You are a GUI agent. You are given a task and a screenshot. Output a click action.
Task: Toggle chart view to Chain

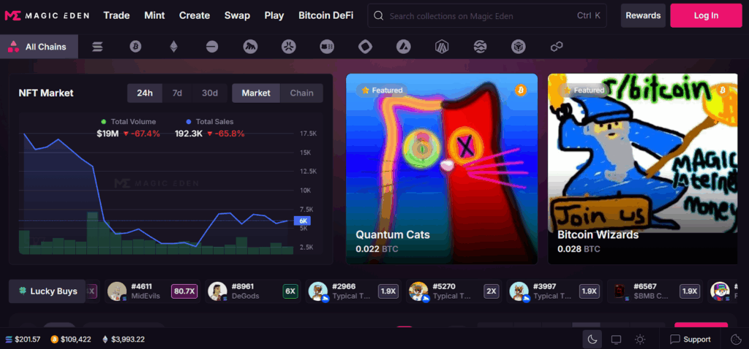(x=302, y=93)
